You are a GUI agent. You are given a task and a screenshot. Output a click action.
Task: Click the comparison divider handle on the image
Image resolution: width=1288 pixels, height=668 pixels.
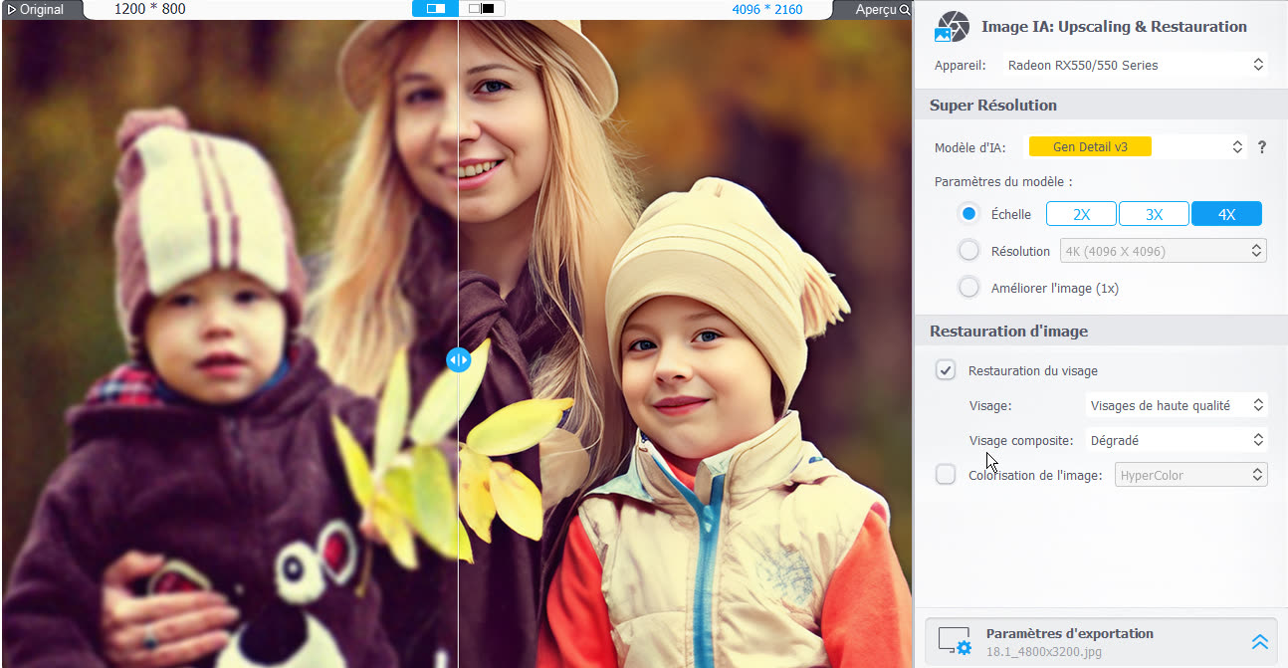pos(458,360)
